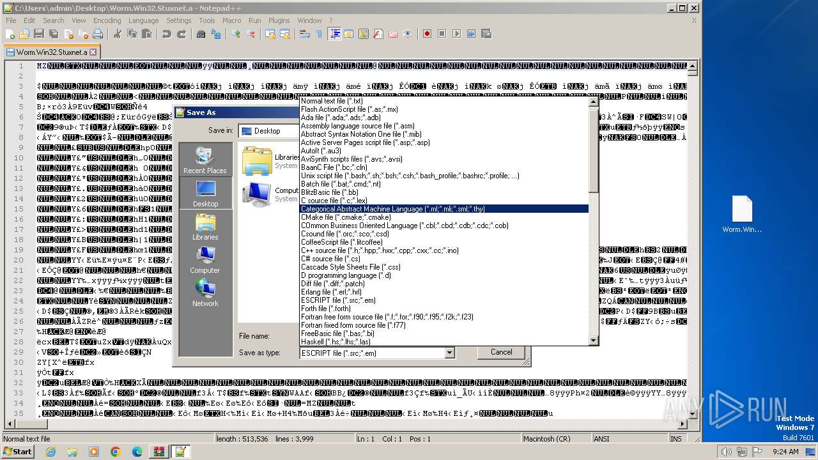Viewport: 818px width, 460px height.
Task: Select Libraries in the places sidebar
Action: click(x=205, y=226)
